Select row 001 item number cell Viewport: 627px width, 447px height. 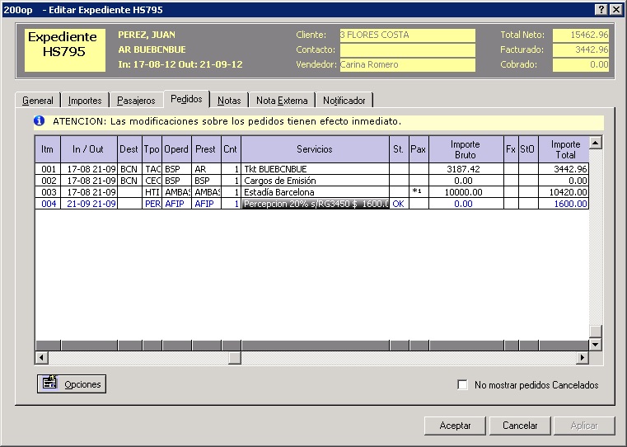48,169
